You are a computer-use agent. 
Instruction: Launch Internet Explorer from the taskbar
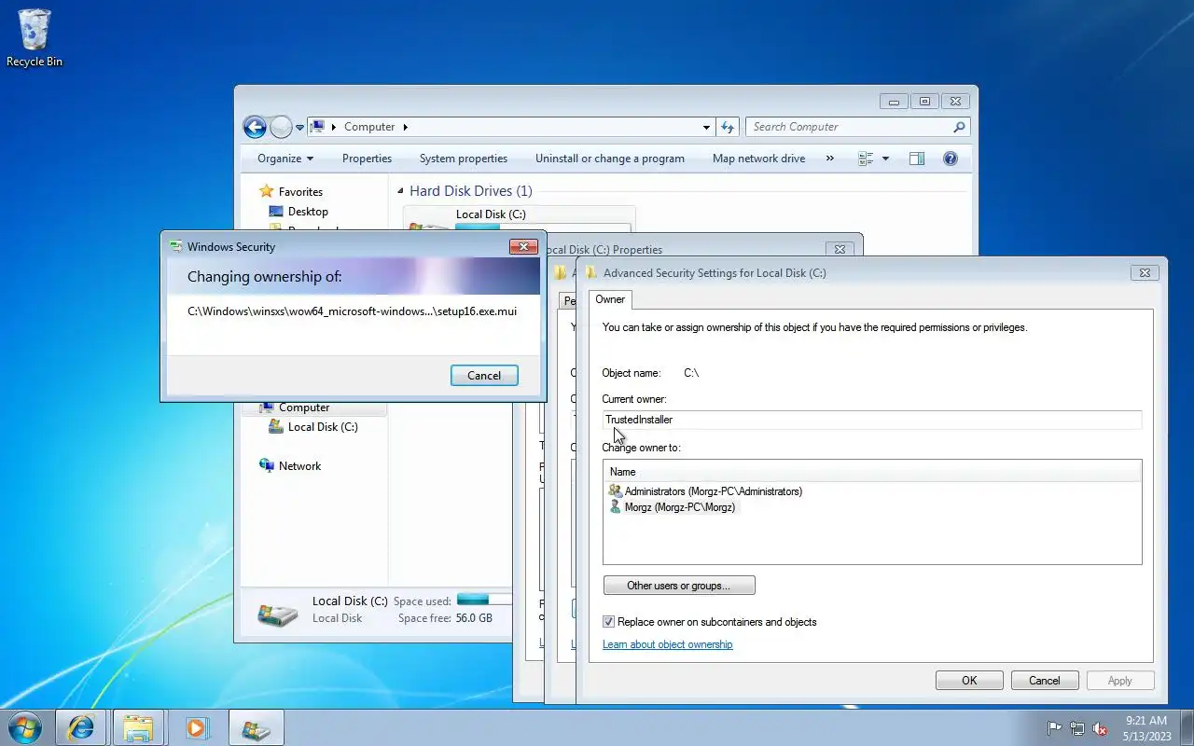[81, 727]
